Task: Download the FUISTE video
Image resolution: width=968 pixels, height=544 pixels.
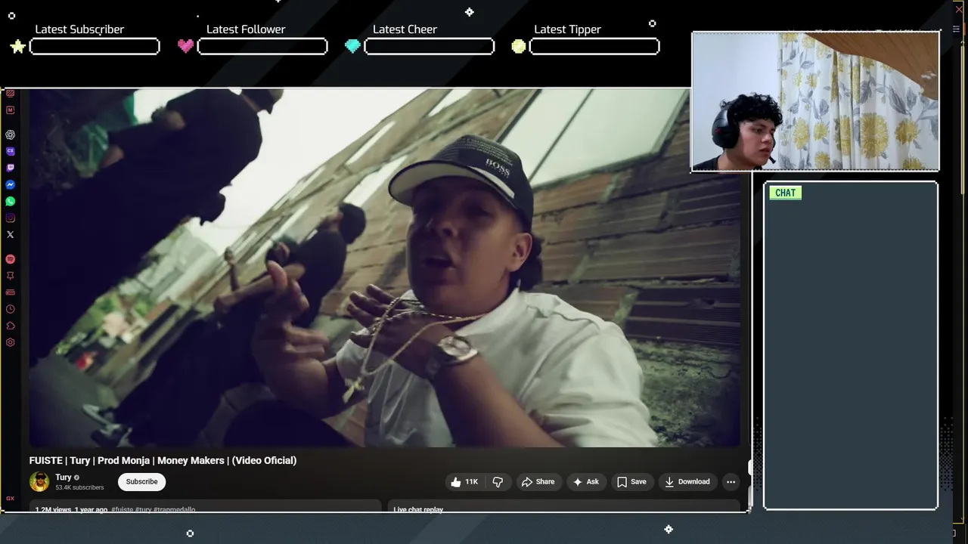Action: (x=687, y=482)
